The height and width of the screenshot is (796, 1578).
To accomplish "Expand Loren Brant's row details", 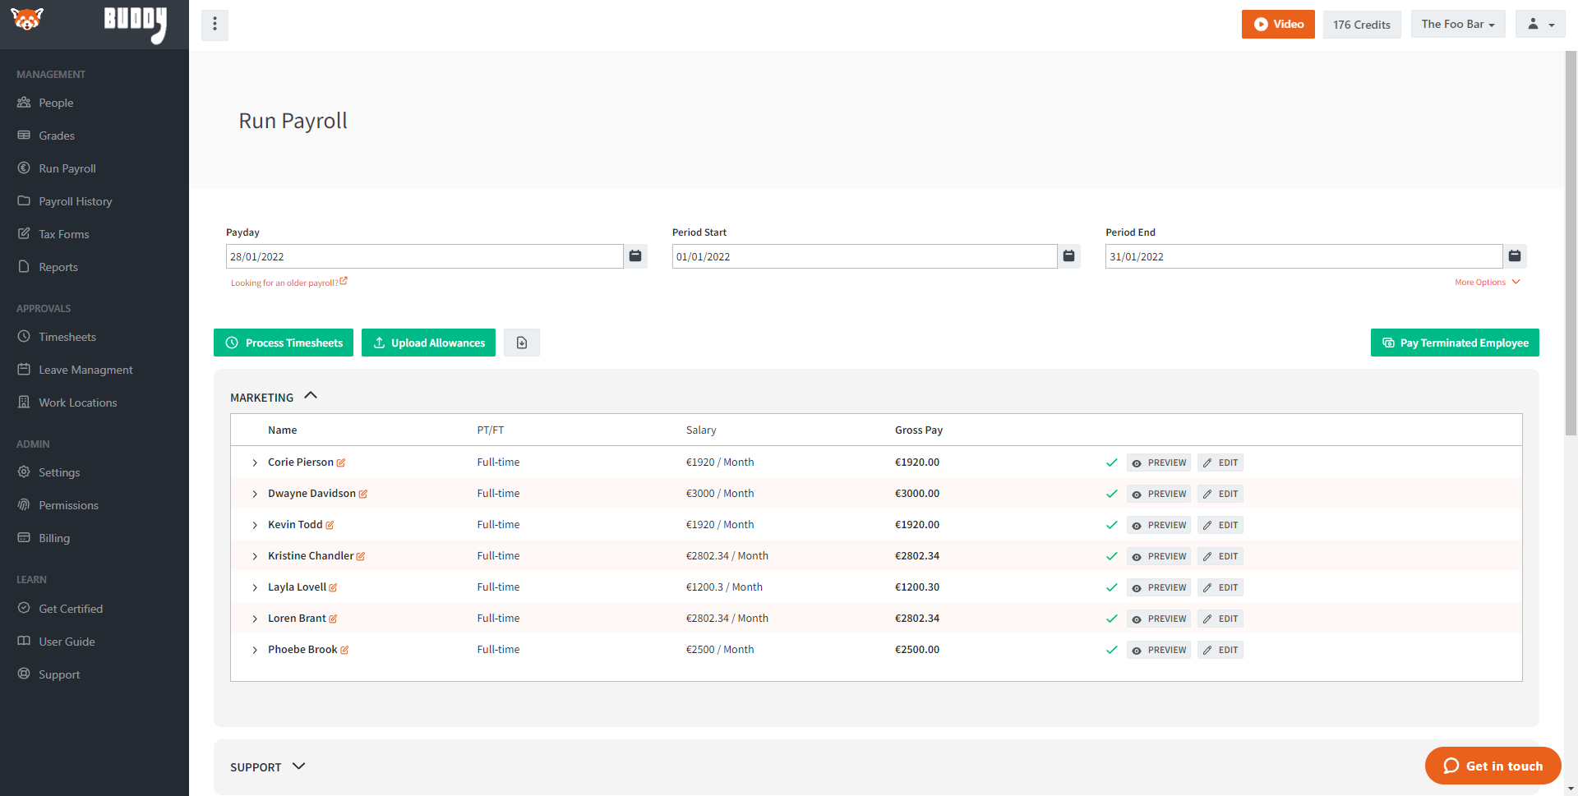I will point(255,619).
